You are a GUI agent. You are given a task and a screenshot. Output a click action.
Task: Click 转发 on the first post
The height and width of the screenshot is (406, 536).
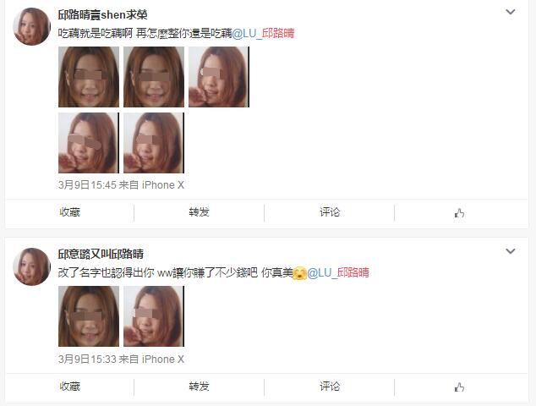[x=199, y=212]
